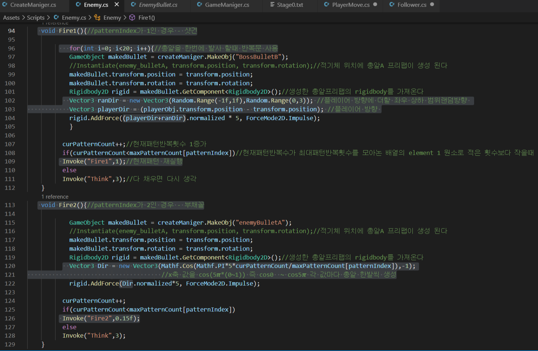Click text file icon on Stage0.txt tab
This screenshot has height=351, width=538.
(x=272, y=4)
